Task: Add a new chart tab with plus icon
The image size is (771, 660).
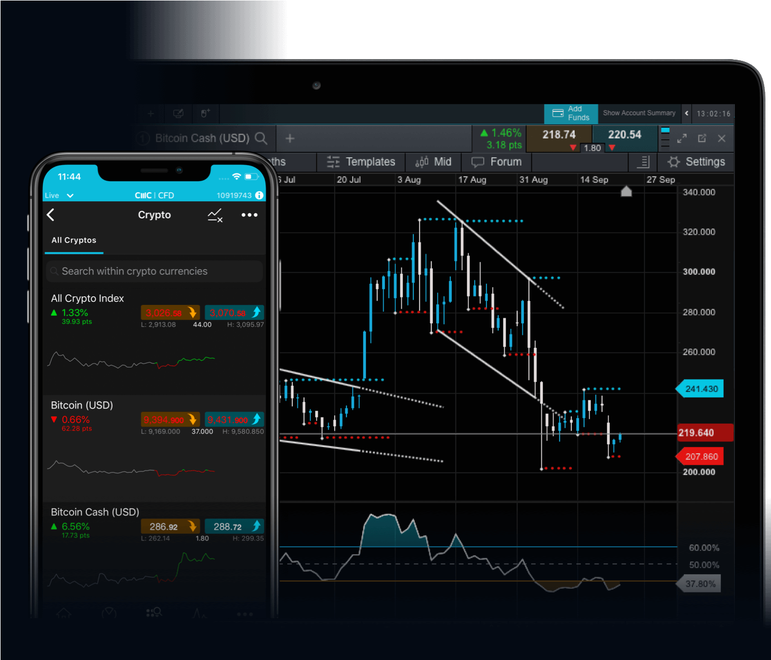Action: (290, 138)
